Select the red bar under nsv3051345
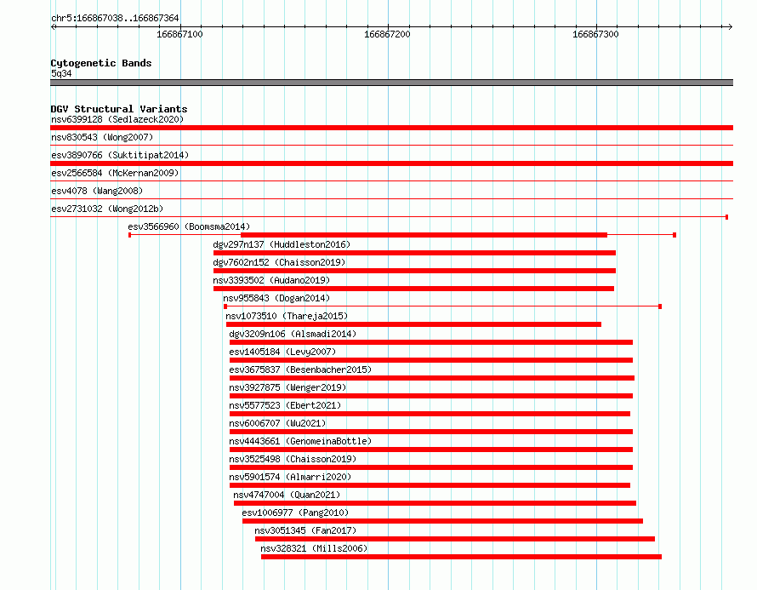This screenshot has height=590, width=757. pyautogui.click(x=455, y=539)
